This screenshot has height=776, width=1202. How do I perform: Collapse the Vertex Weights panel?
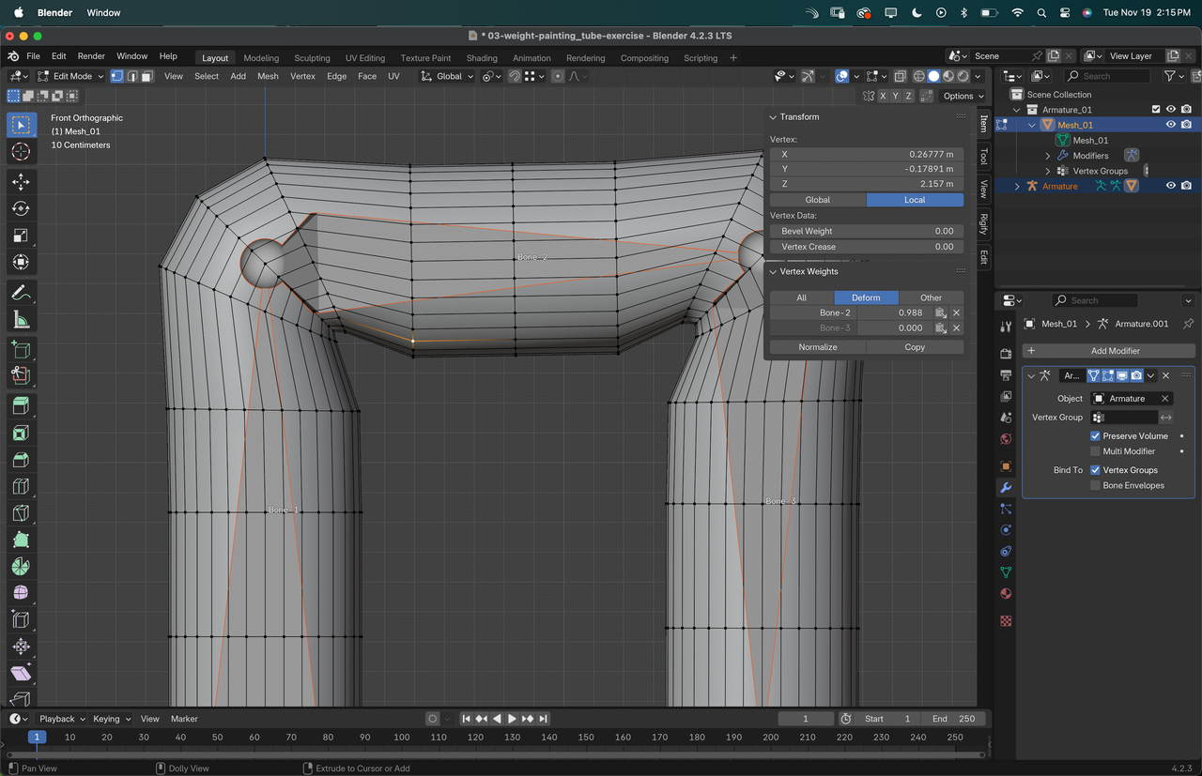[x=773, y=271]
